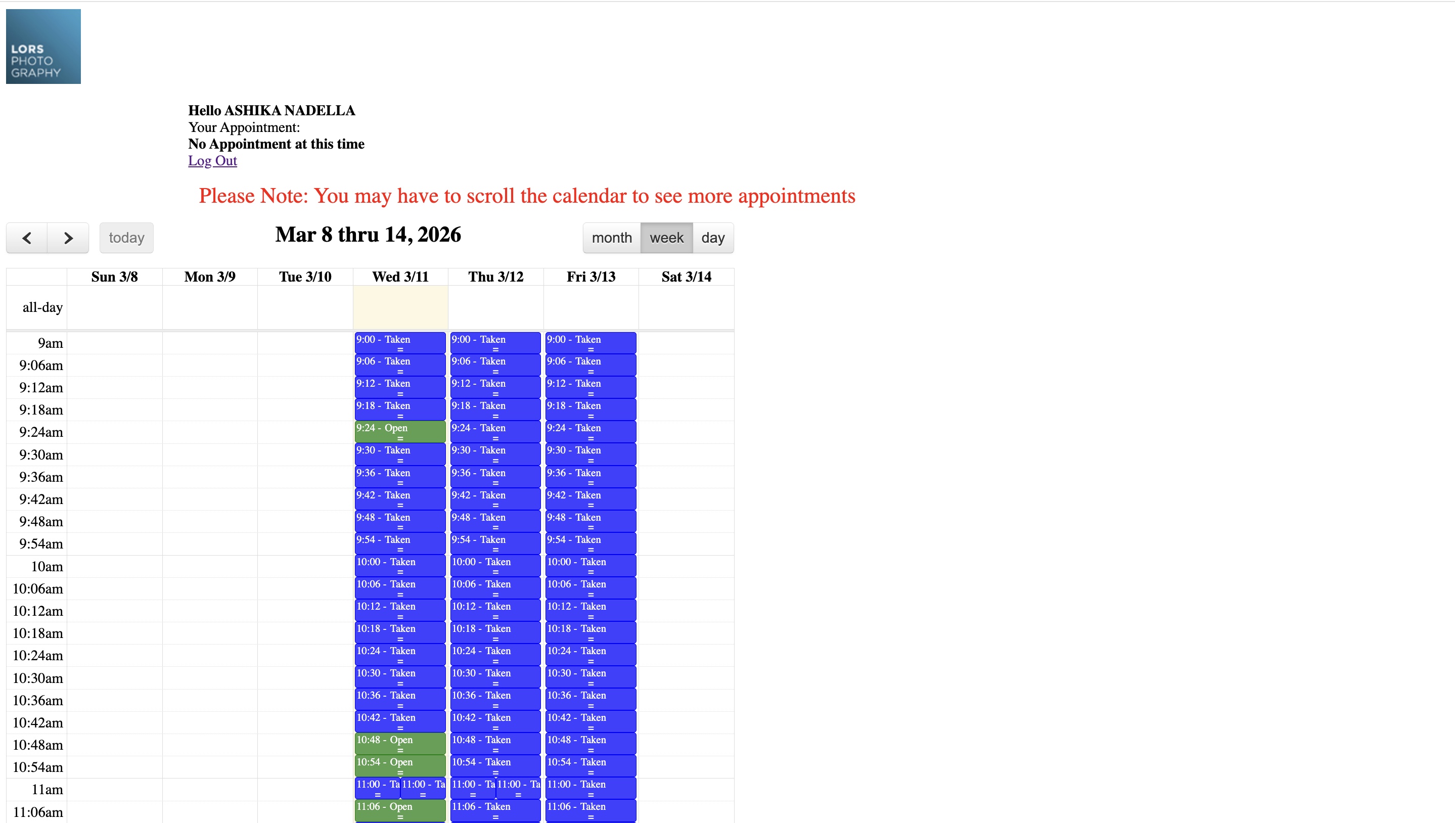Click the Wednesday all-day highlighted cell
The width and height of the screenshot is (1455, 823).
[x=400, y=307]
